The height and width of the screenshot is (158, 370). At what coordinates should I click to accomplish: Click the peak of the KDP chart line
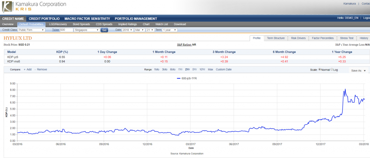coord(345,89)
